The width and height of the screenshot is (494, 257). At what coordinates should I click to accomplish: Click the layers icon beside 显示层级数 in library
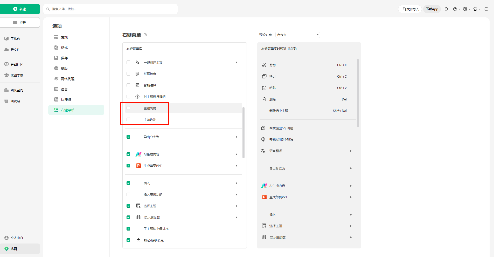click(x=138, y=217)
